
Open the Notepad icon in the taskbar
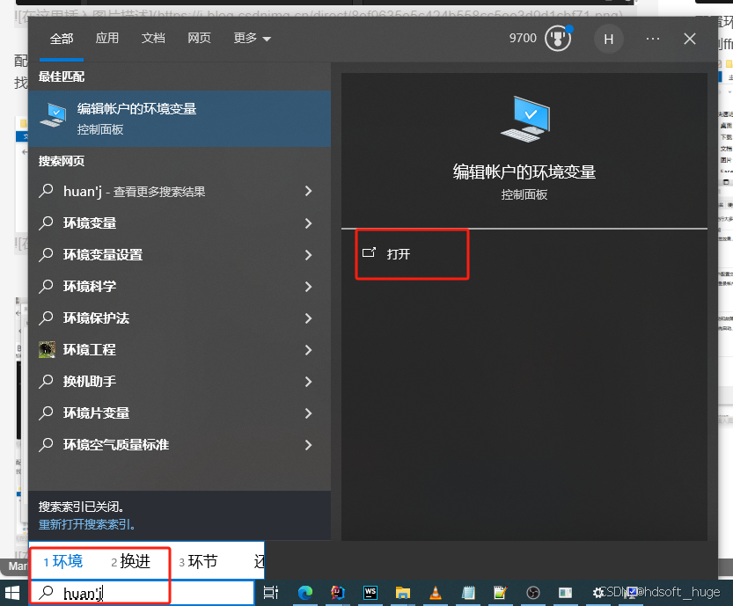point(468,593)
